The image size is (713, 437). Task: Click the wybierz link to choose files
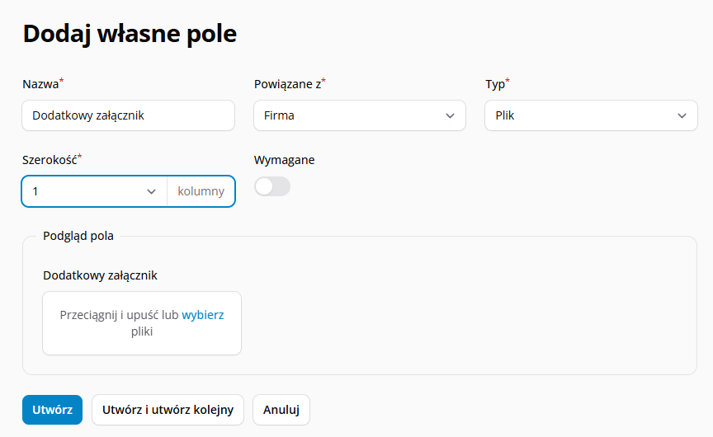click(203, 315)
